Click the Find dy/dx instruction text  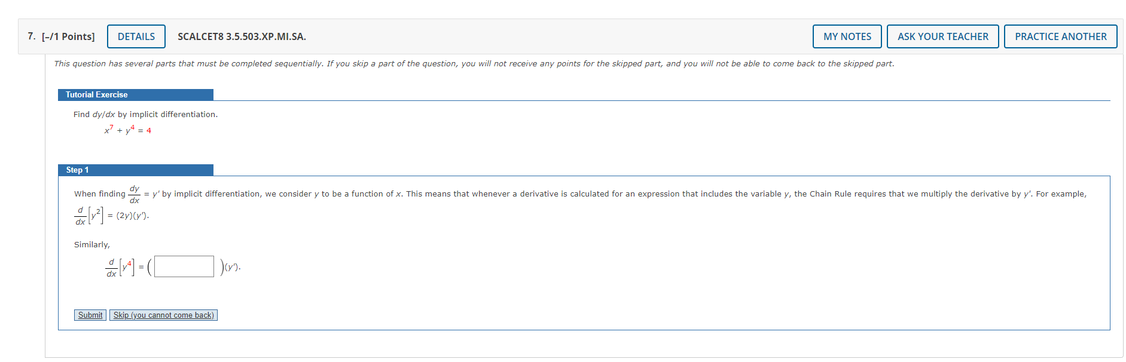pos(145,114)
